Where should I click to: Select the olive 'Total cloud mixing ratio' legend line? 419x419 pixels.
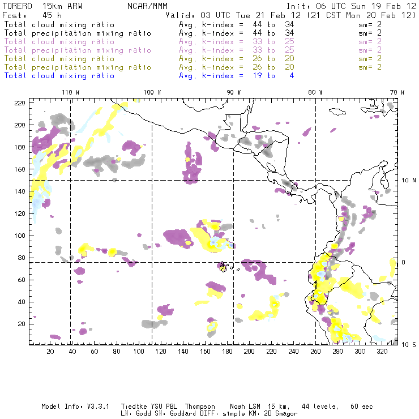pyautogui.click(x=59, y=59)
